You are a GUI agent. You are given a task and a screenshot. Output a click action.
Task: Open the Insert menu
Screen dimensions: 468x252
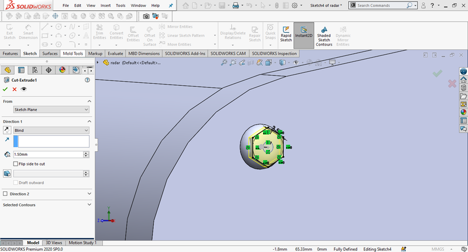(105, 5)
